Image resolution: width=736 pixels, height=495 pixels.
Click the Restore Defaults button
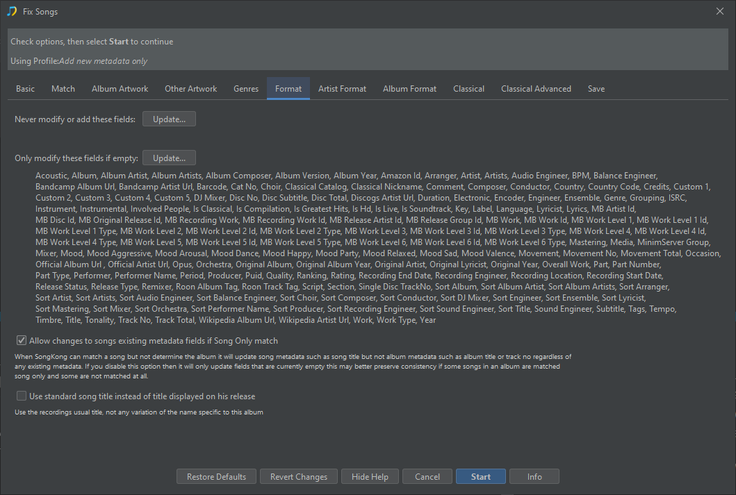pyautogui.click(x=216, y=476)
